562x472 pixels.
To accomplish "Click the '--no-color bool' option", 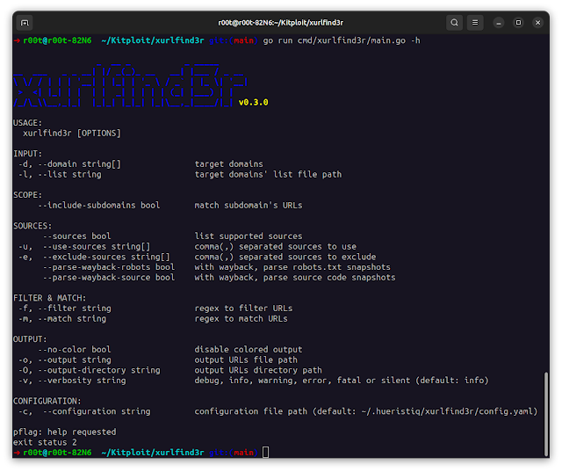I will pos(75,350).
